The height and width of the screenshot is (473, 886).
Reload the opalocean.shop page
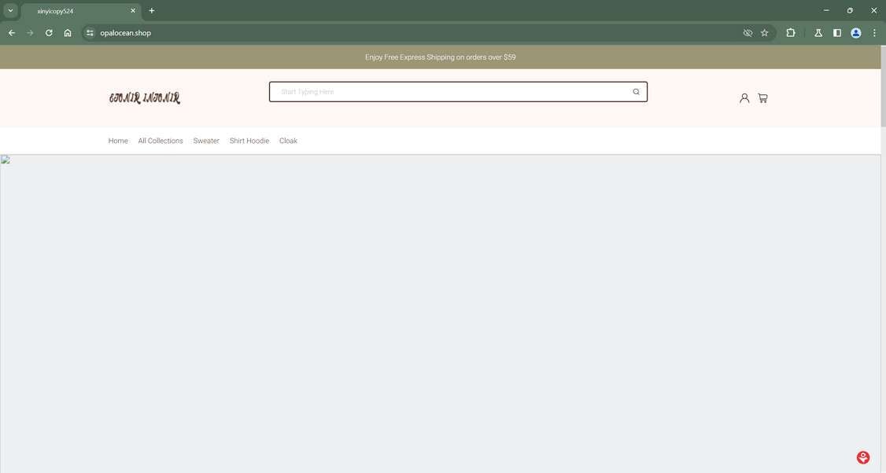pos(48,32)
